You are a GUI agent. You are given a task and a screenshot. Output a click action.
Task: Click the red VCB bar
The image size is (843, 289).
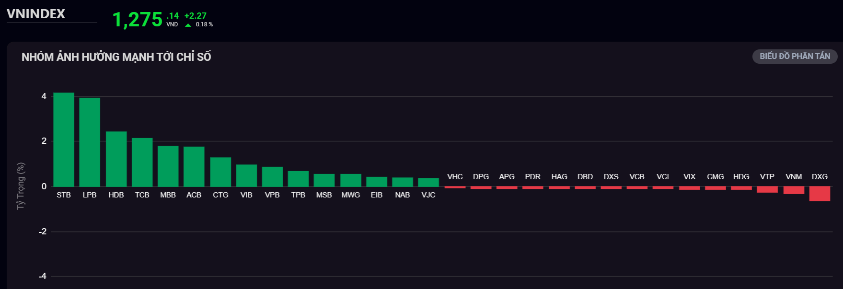pyautogui.click(x=637, y=188)
